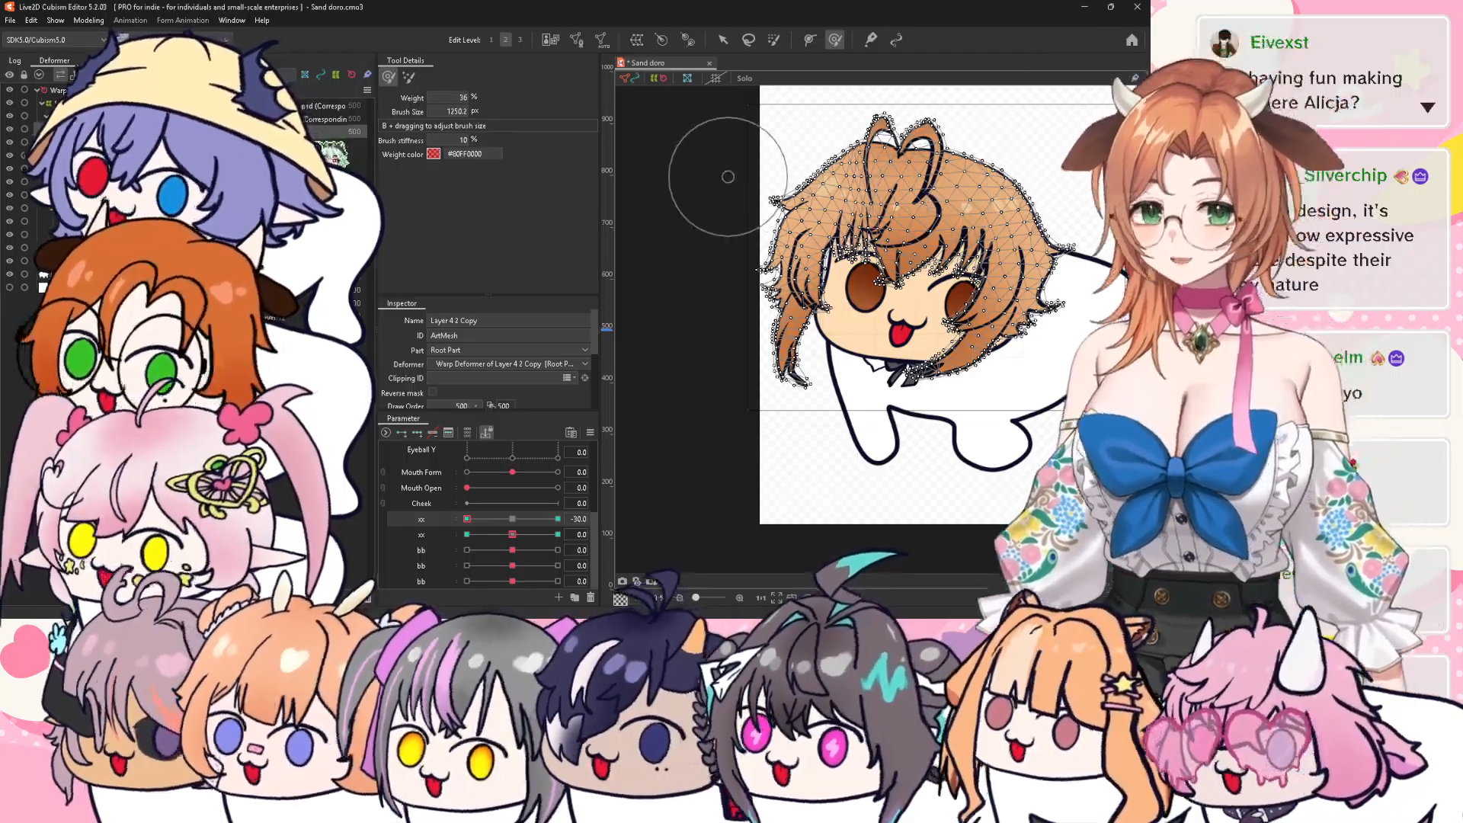Click the automatic mesh generator icon

click(x=602, y=40)
